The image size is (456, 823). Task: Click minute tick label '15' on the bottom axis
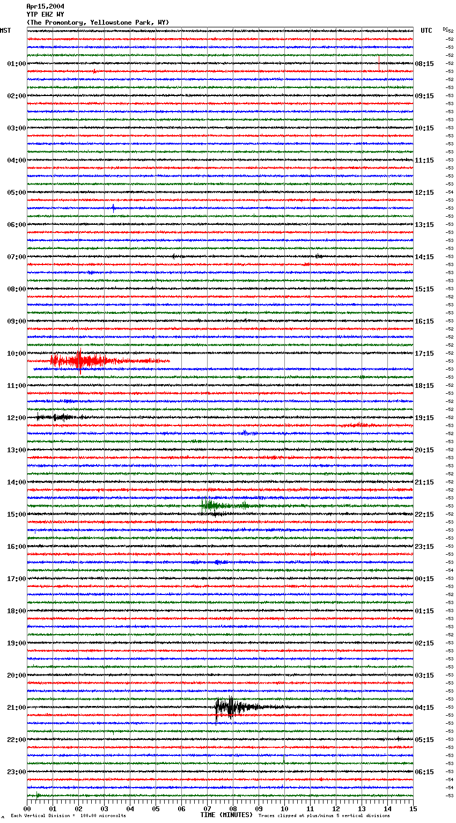point(413,809)
